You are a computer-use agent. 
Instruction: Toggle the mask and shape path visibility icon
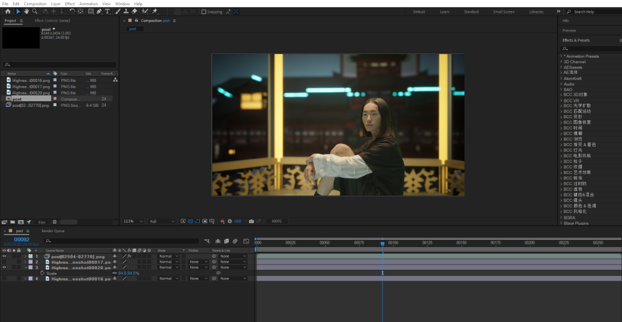(x=197, y=221)
